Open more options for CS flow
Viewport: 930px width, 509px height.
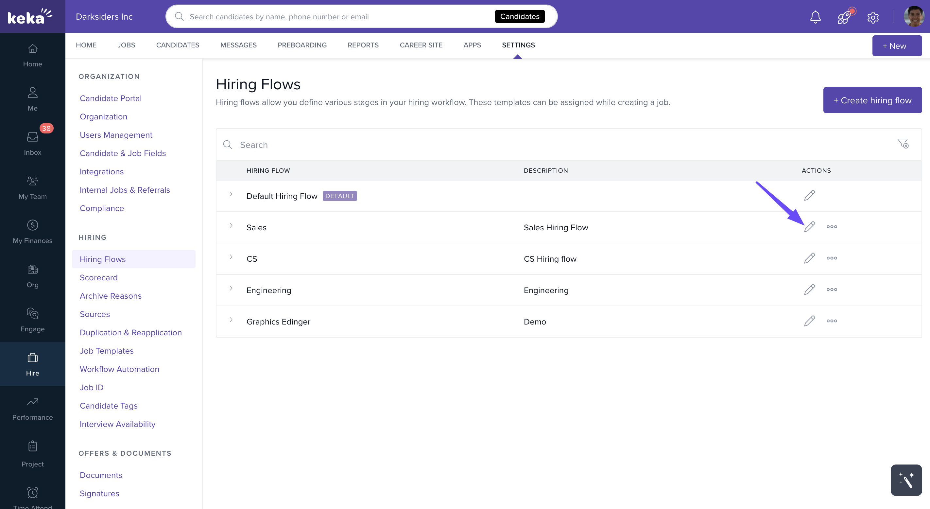click(x=832, y=258)
